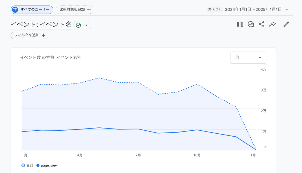302x173 pixels.
Task: Click the 2024年1月1日〜2025年1月1日 date range
Action: pos(253,10)
